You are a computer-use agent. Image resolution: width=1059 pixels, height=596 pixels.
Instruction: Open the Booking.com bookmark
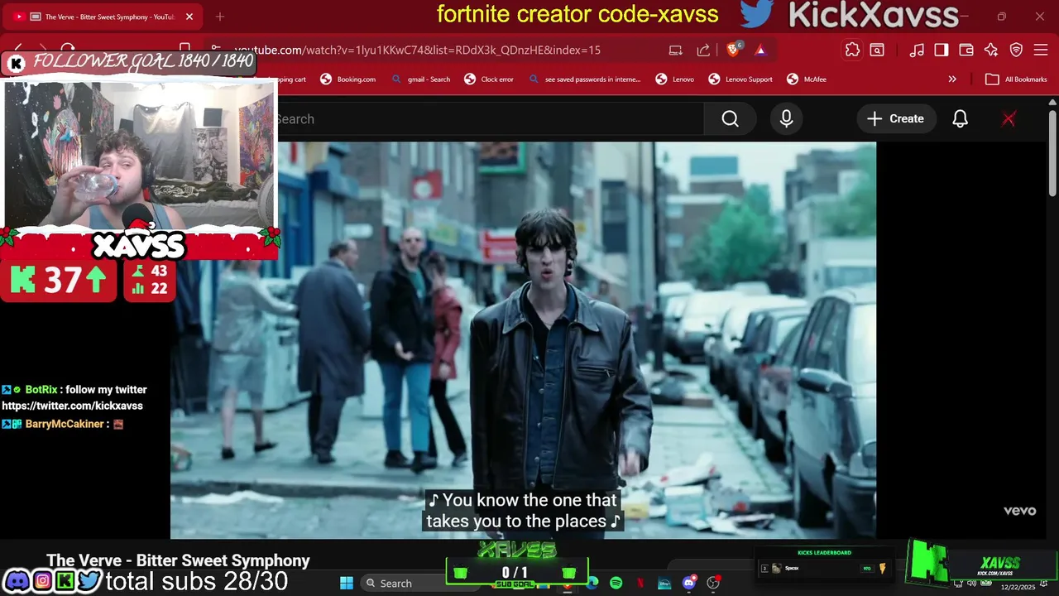coord(348,79)
